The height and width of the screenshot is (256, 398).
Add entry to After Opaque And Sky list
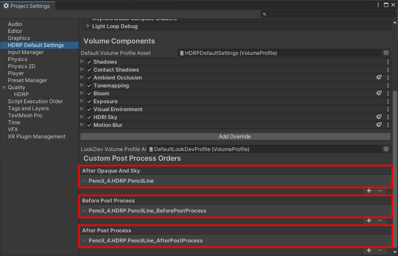click(x=369, y=191)
